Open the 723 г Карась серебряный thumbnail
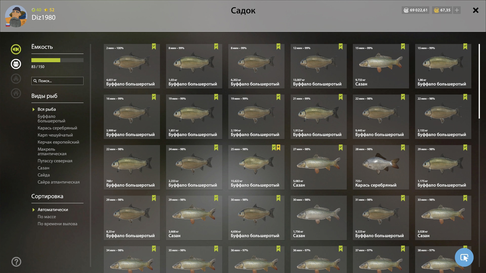 click(381, 167)
